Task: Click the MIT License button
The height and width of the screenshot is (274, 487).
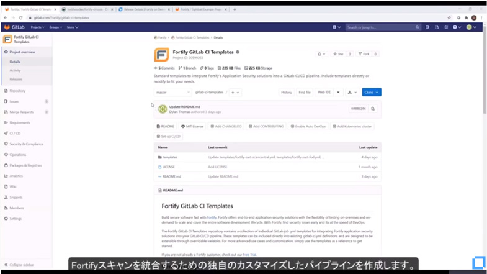Action: 192,127
